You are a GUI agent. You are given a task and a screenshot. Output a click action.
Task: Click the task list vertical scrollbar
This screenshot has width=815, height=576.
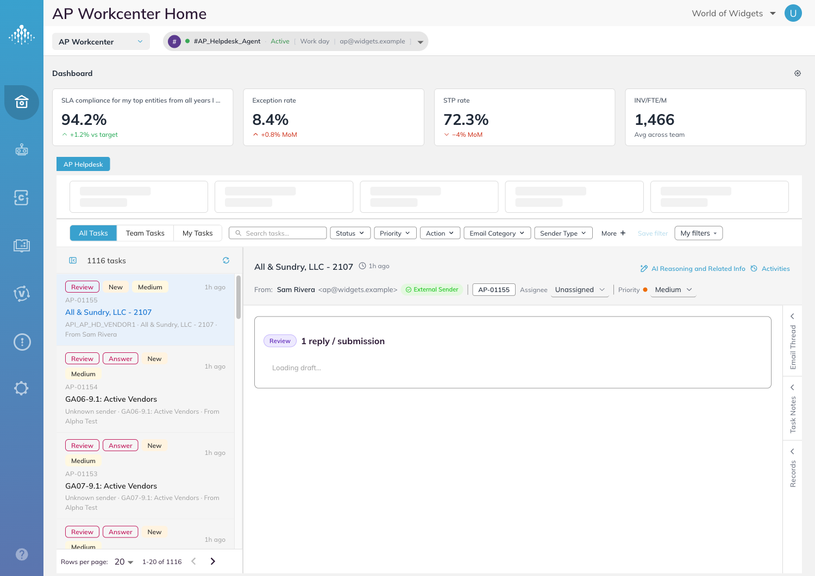[x=239, y=298]
